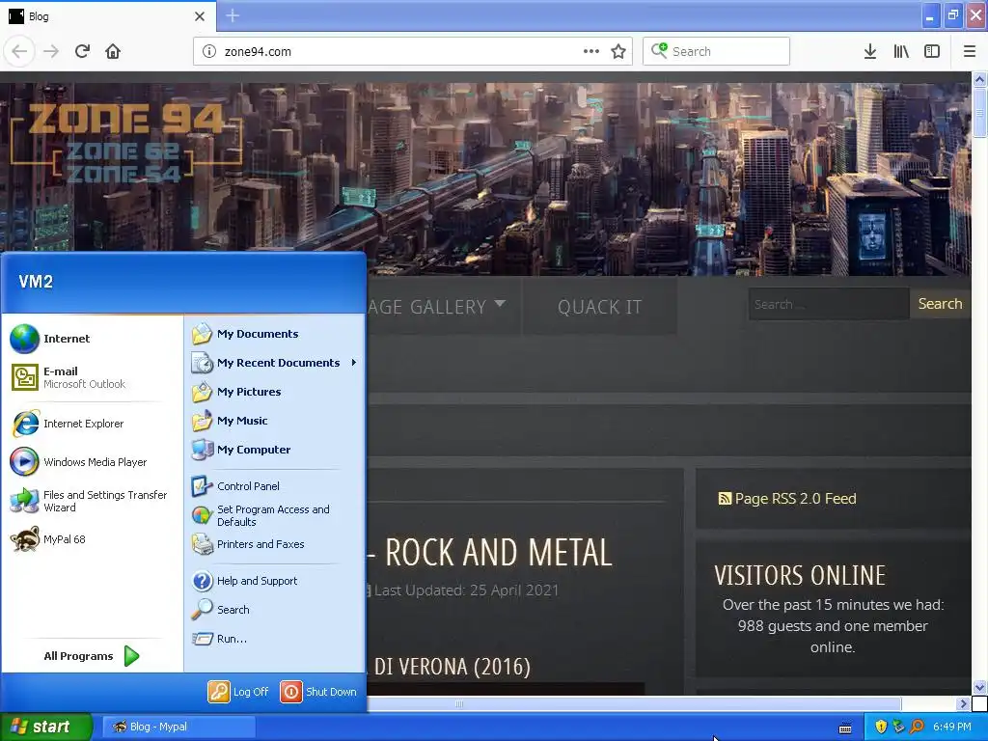Bookmark this page with the star icon

tap(618, 51)
